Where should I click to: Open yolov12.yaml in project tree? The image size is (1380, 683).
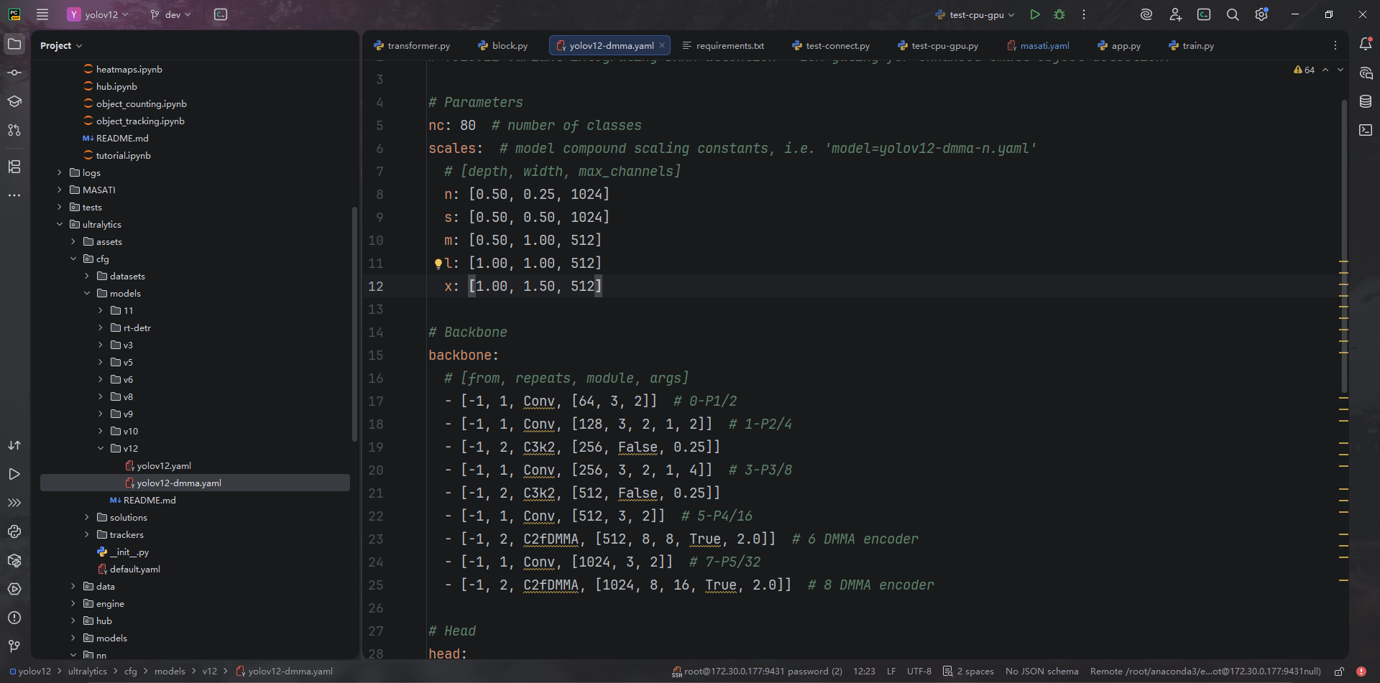(x=164, y=466)
